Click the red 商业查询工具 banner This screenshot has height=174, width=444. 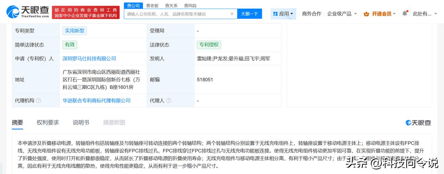(86, 13)
